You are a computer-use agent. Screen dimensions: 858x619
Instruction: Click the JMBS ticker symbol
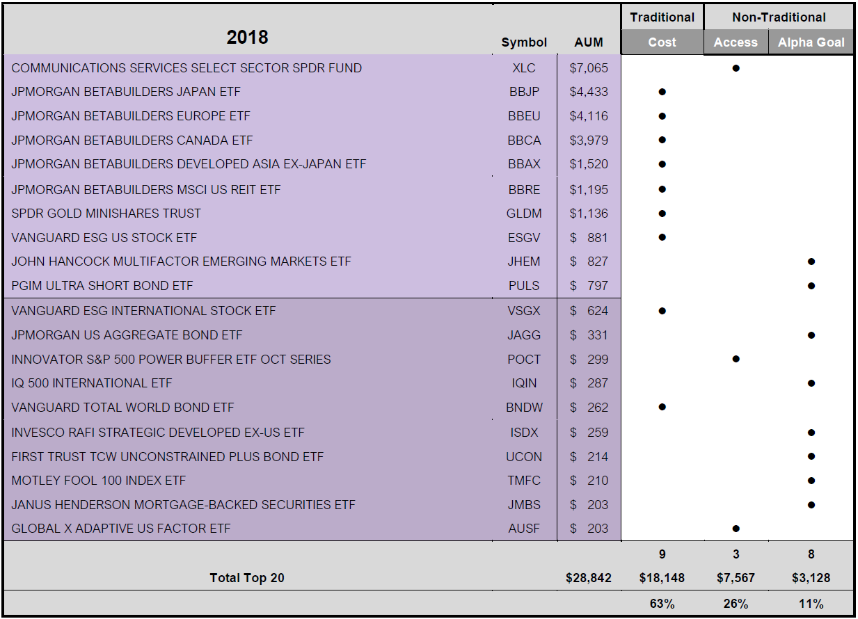tap(524, 505)
